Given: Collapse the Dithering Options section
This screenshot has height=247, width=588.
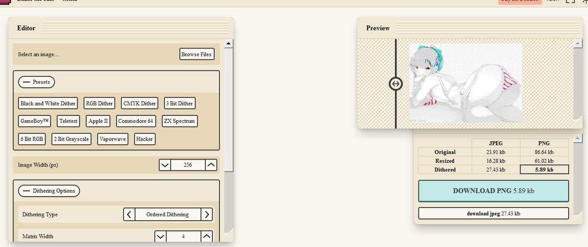Looking at the screenshot, I should click(x=49, y=191).
